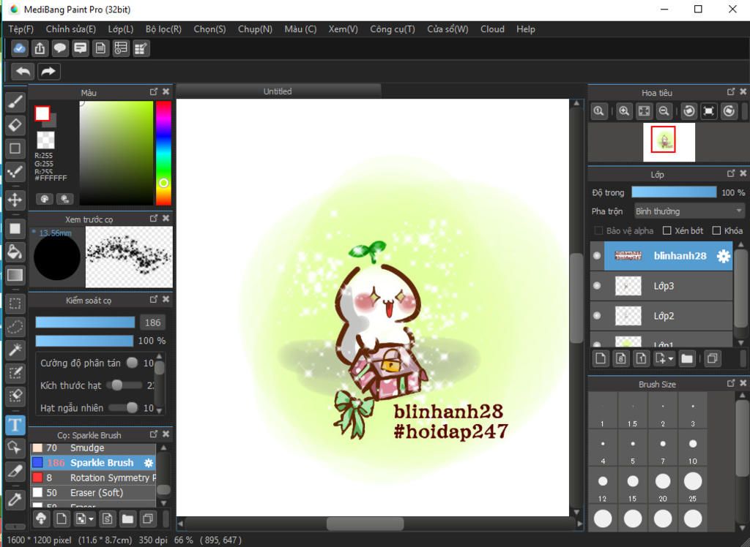Click the navigator canvas thumbnail
This screenshot has width=750, height=547.
pos(669,142)
